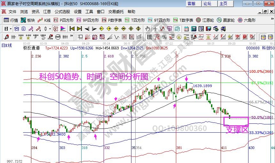Open the 公式选股 menu
The width and height of the screenshot is (275, 163).
(62, 12)
